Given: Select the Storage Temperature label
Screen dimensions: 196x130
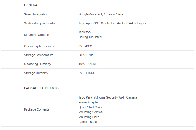Looking at the screenshot, I should pyautogui.click(x=39, y=55).
